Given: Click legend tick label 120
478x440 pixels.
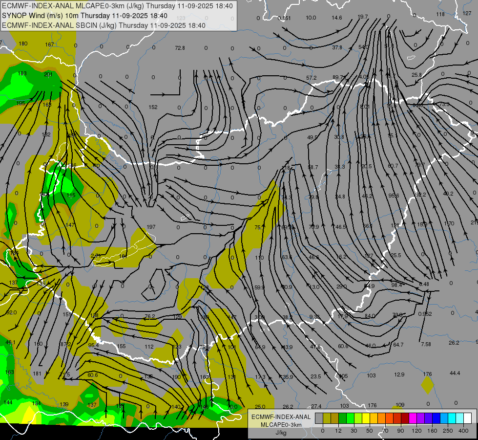Looking at the screenshot, I should coord(416,431).
